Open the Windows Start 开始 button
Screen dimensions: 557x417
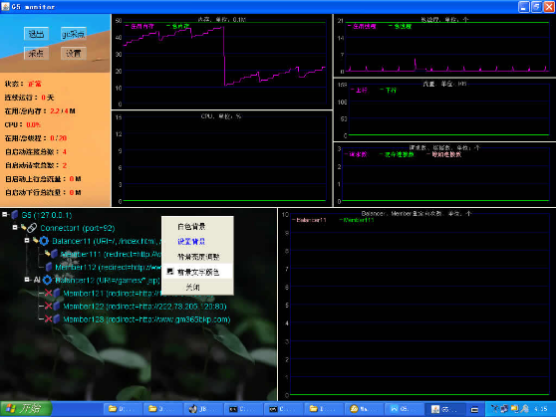[26, 409]
